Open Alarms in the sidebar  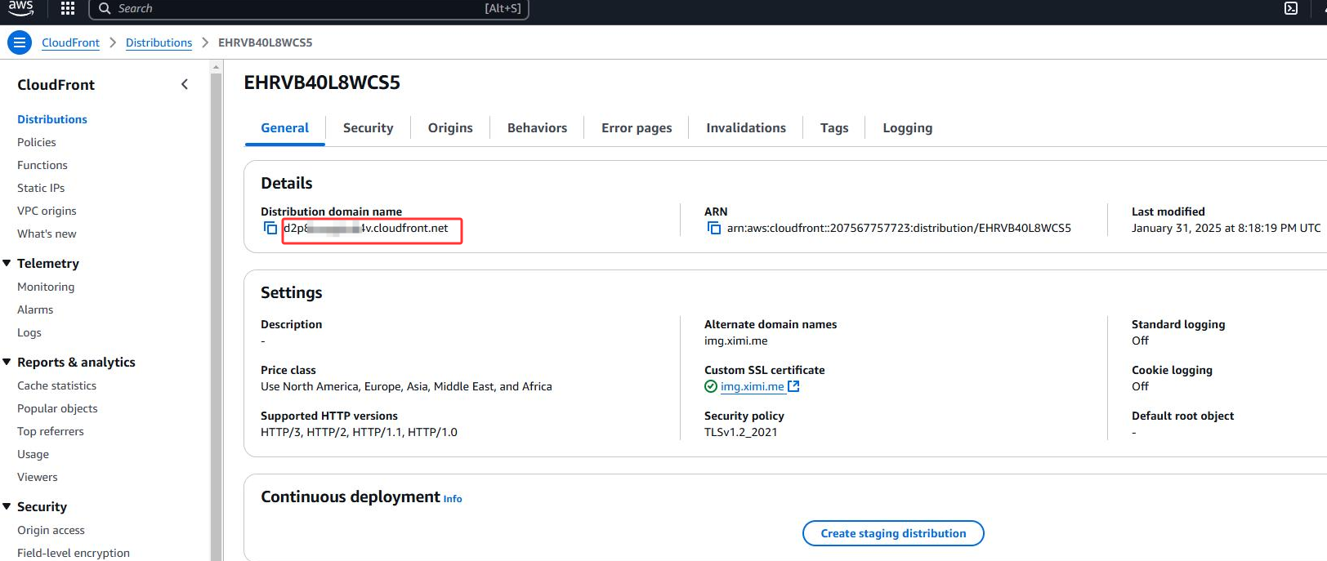(x=35, y=309)
